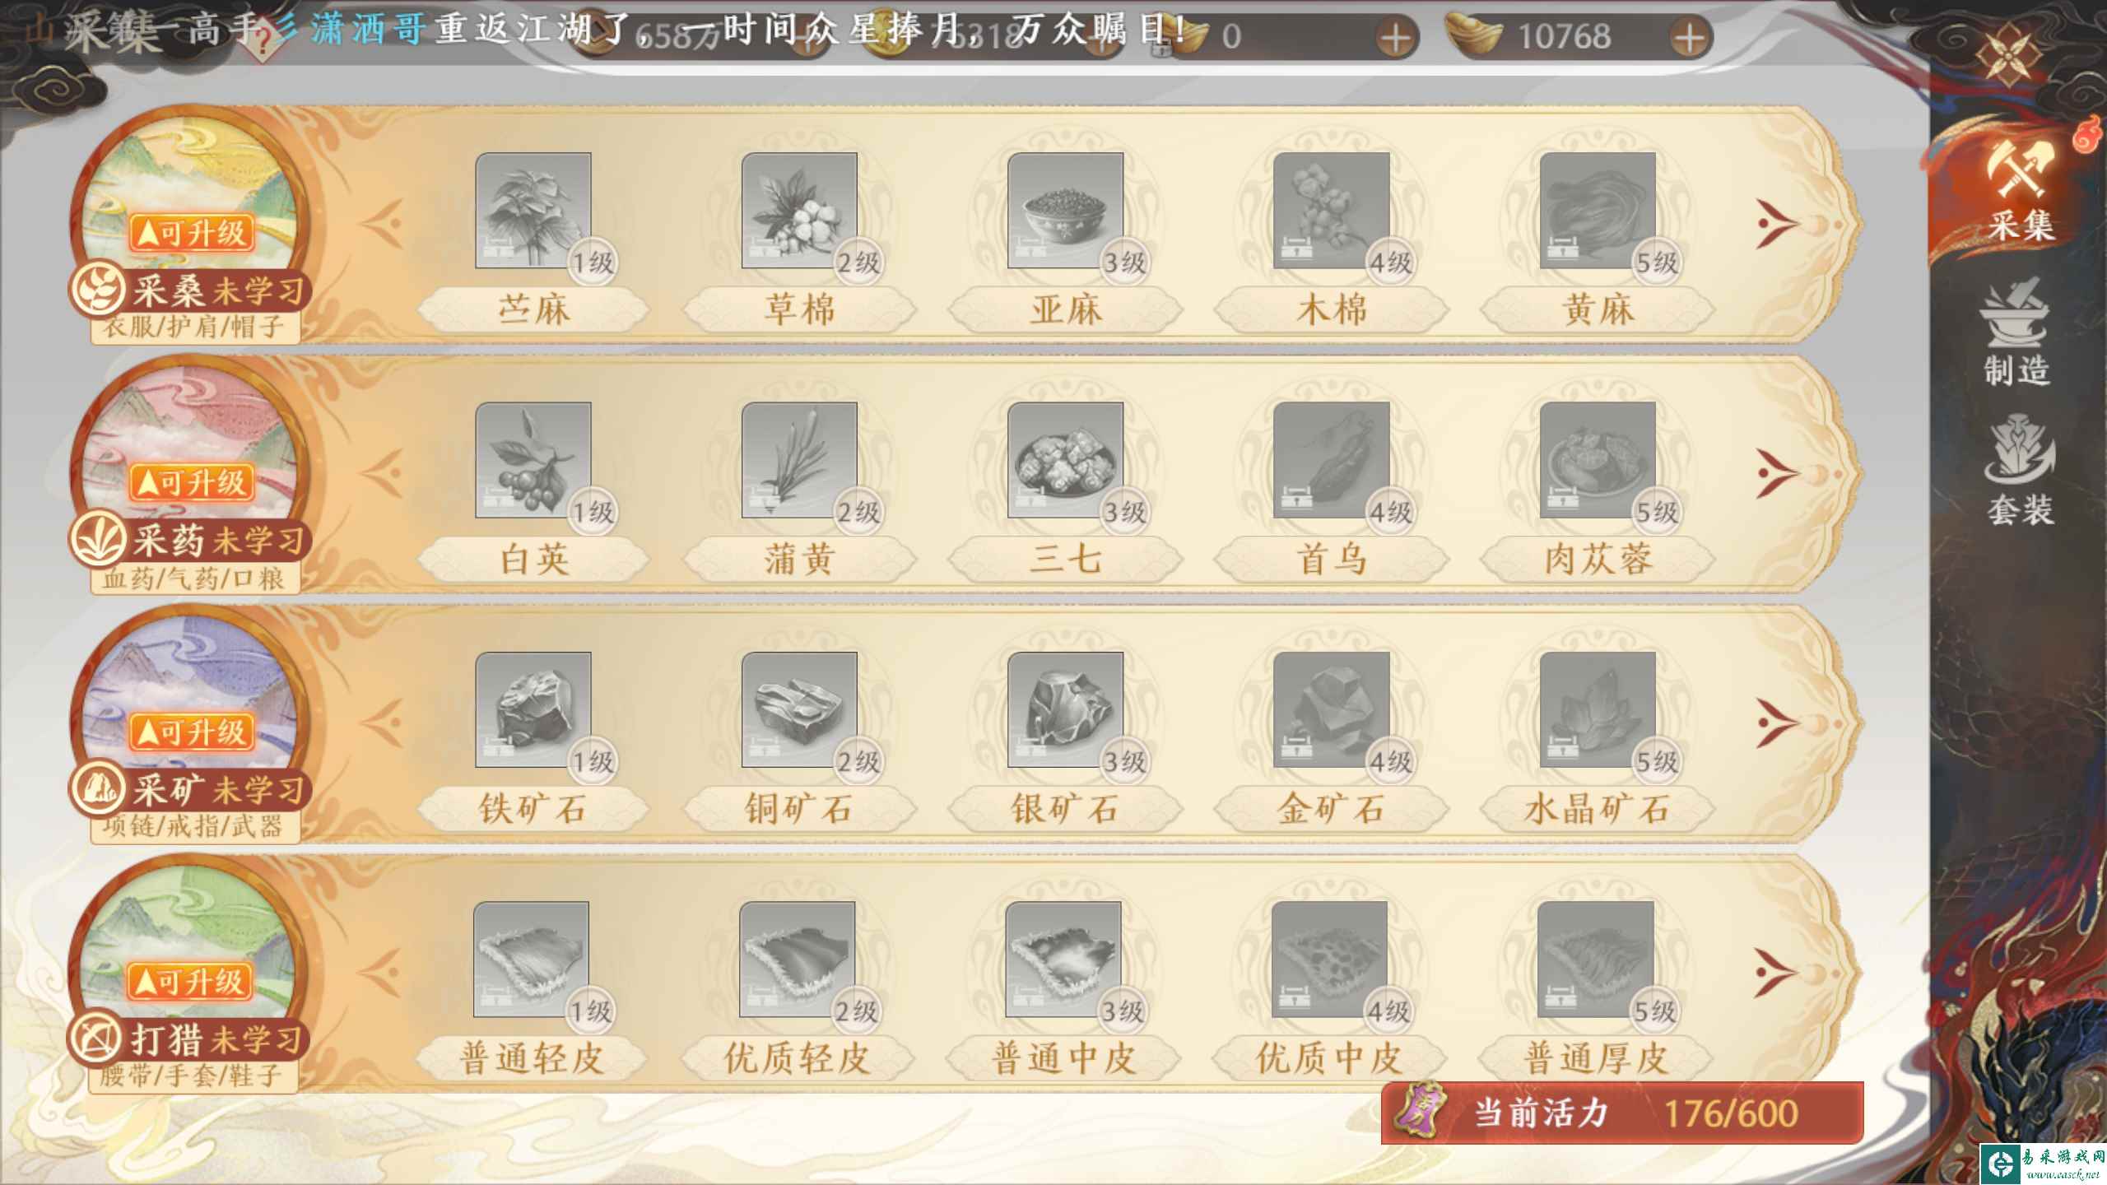Upgrade the 打猎 skill via 可升级 badge
2107x1185 pixels.
point(188,982)
